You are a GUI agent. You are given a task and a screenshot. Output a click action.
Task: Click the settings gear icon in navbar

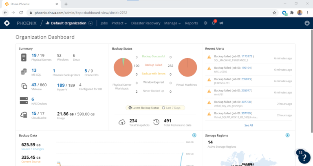[206, 23]
